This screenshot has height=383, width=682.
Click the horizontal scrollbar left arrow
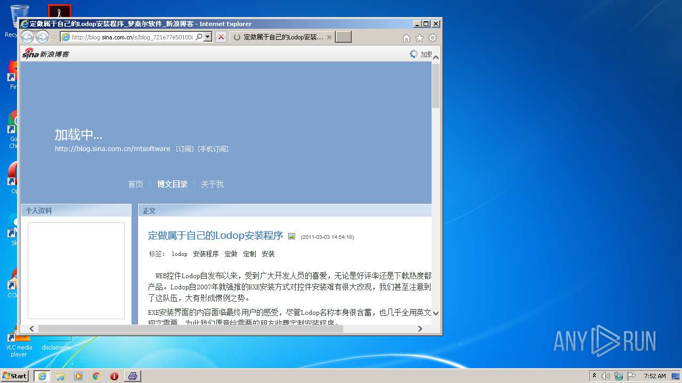point(31,329)
